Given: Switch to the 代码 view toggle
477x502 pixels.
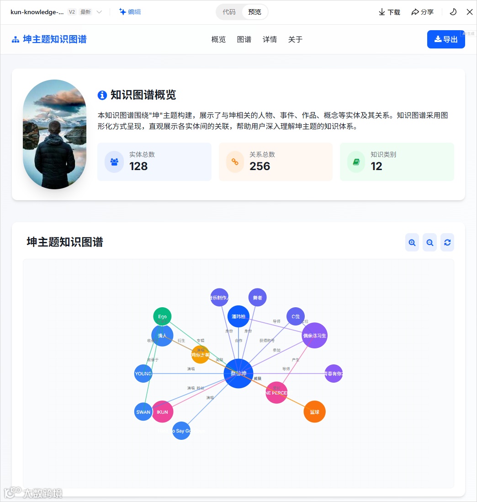Looking at the screenshot, I should (x=229, y=12).
